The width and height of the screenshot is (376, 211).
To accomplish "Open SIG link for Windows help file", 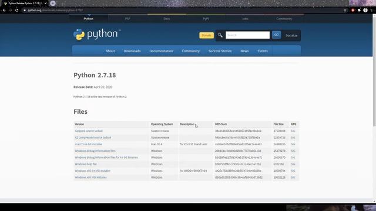I will (293, 164).
